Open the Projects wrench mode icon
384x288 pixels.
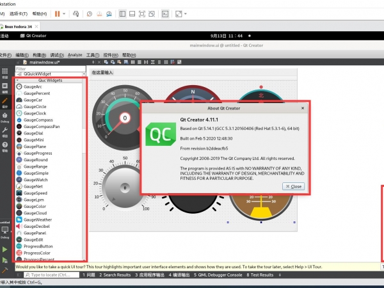[x=5, y=131]
